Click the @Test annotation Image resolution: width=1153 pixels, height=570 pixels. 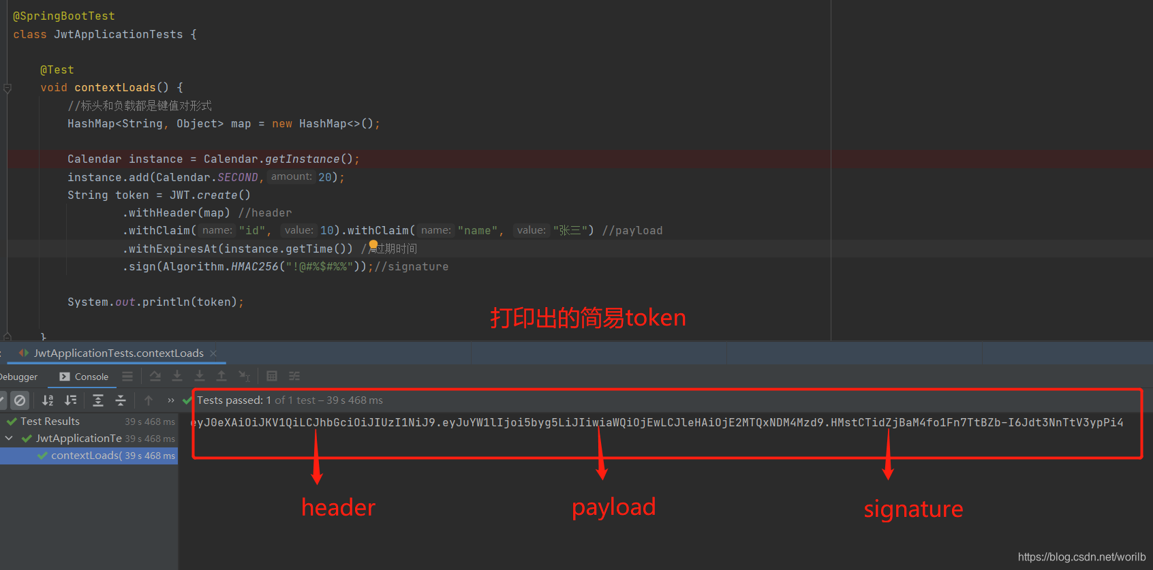[x=57, y=69]
